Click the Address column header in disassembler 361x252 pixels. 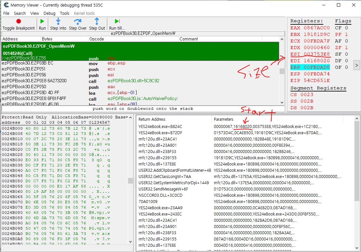[x=21, y=39]
